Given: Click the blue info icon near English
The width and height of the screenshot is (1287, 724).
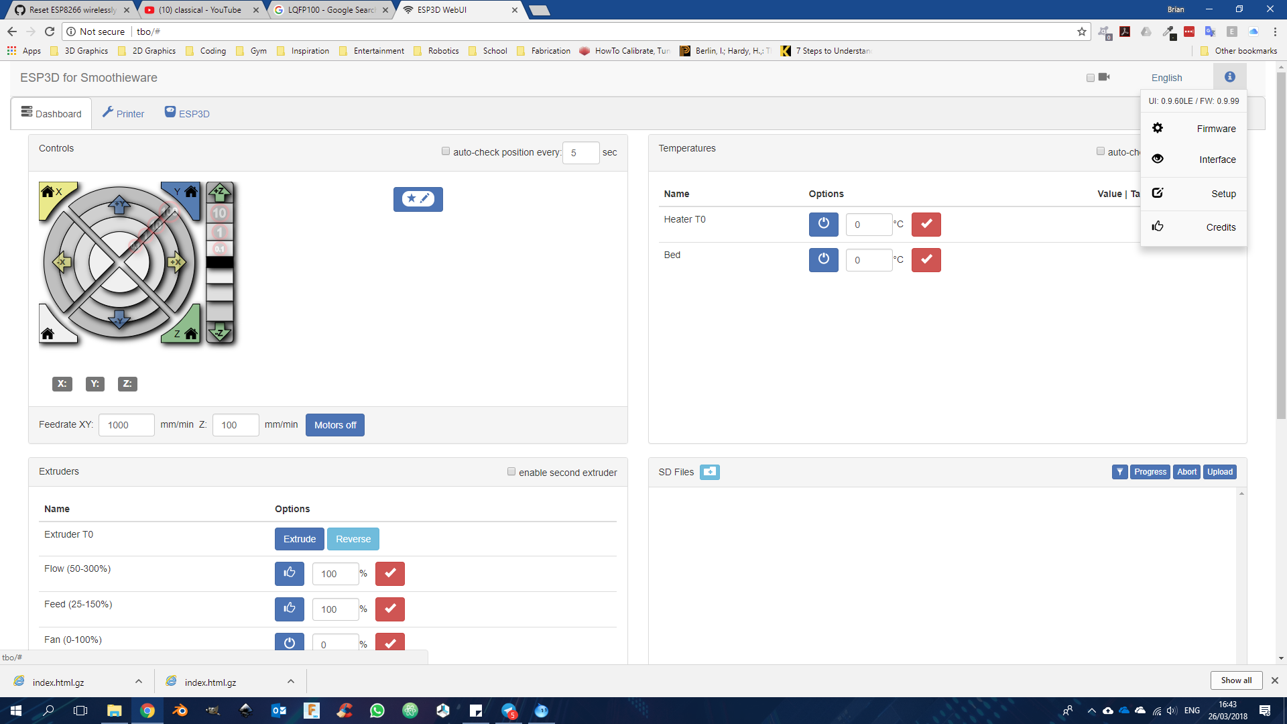Looking at the screenshot, I should click(1229, 76).
